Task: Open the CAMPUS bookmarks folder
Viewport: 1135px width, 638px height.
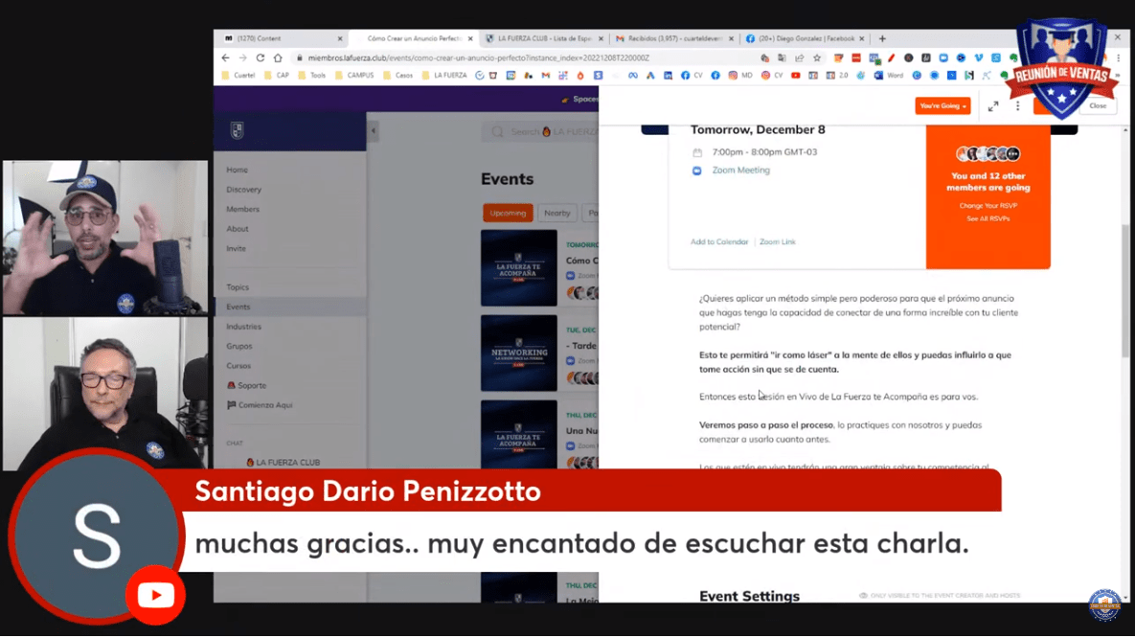Action: (x=353, y=75)
